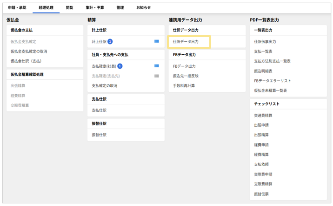Click bar icon next to 支払確定(社員)

click(x=157, y=66)
